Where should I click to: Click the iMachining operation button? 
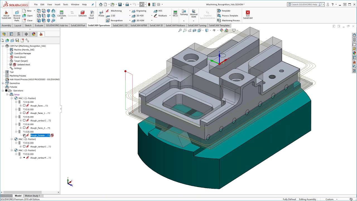[114, 11]
